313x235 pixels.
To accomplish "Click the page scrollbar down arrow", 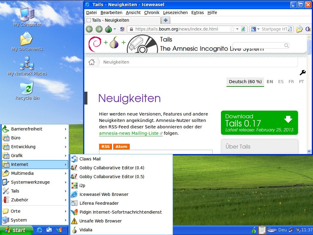I will (x=309, y=151).
